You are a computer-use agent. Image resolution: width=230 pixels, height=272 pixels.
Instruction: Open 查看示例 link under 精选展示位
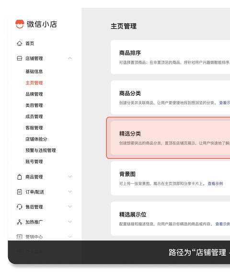pos(222,224)
